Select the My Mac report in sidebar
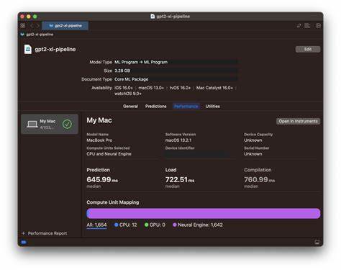The height and width of the screenshot is (270, 341). (x=50, y=124)
